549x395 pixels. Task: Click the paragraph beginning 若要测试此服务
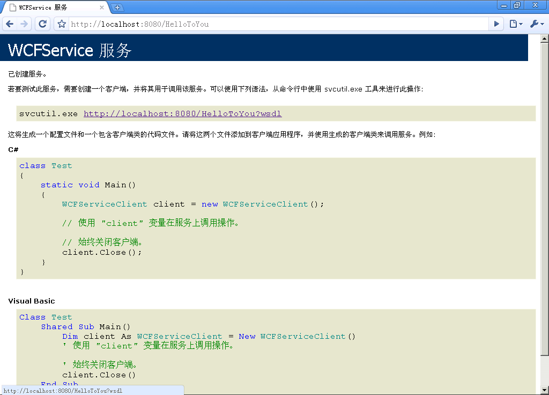coord(216,89)
